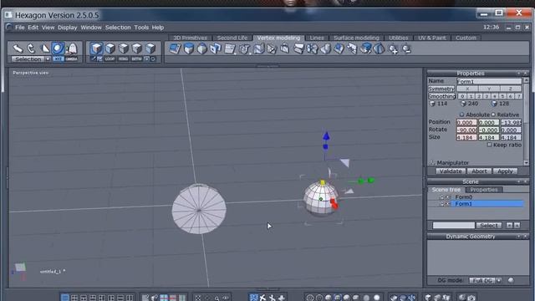This screenshot has width=535, height=301.
Task: Click the fifth vertex modeling tool icon
Action: pyautogui.click(x=230, y=48)
